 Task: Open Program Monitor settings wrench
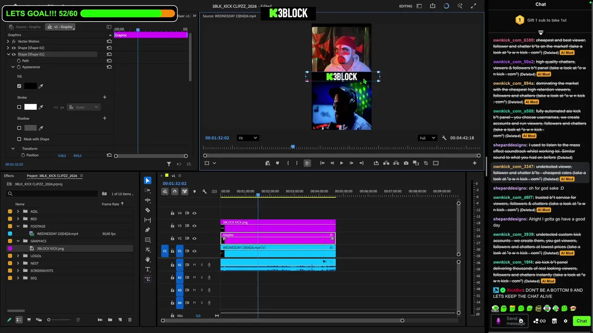click(x=444, y=138)
